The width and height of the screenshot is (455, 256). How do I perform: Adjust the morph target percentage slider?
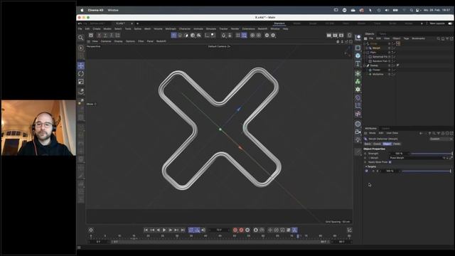pyautogui.click(x=427, y=171)
